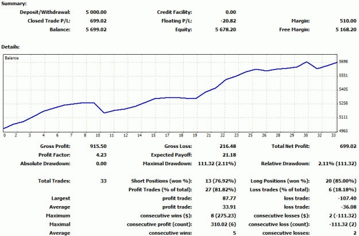Click the Deposit/Withdrawal value 5 000.00
The height and width of the screenshot is (236, 359).
(96, 12)
